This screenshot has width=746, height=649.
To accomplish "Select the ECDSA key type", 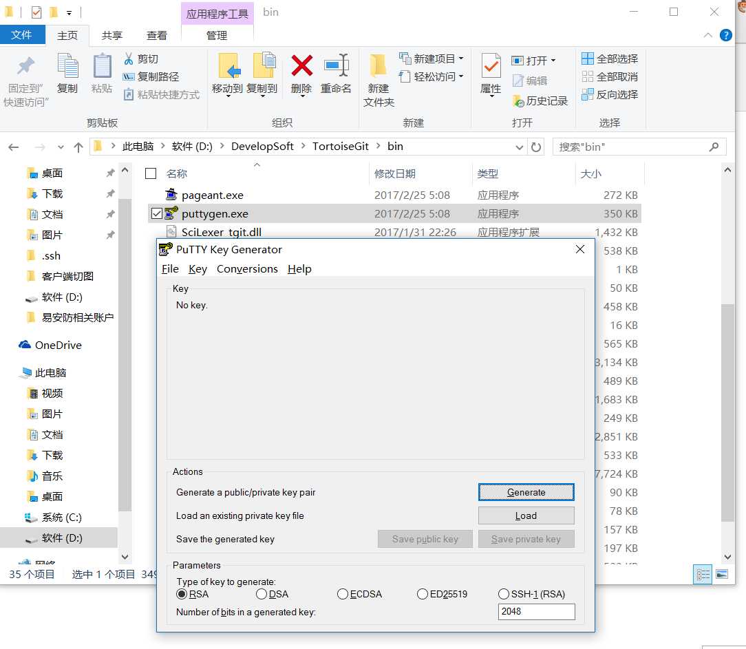I will coord(343,594).
